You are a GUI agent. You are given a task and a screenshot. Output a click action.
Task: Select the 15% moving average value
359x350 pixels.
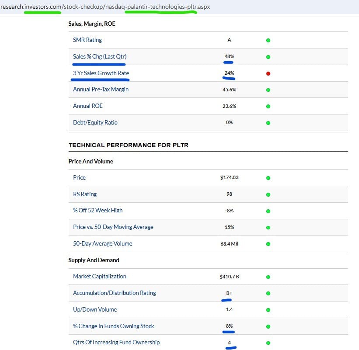(x=229, y=227)
